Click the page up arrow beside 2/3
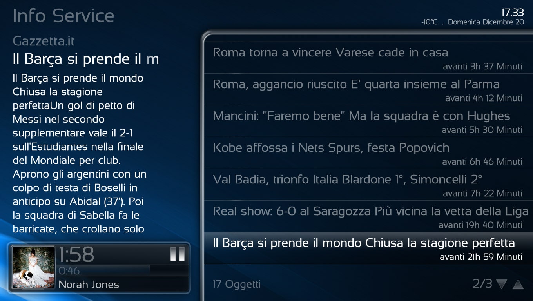 518,284
